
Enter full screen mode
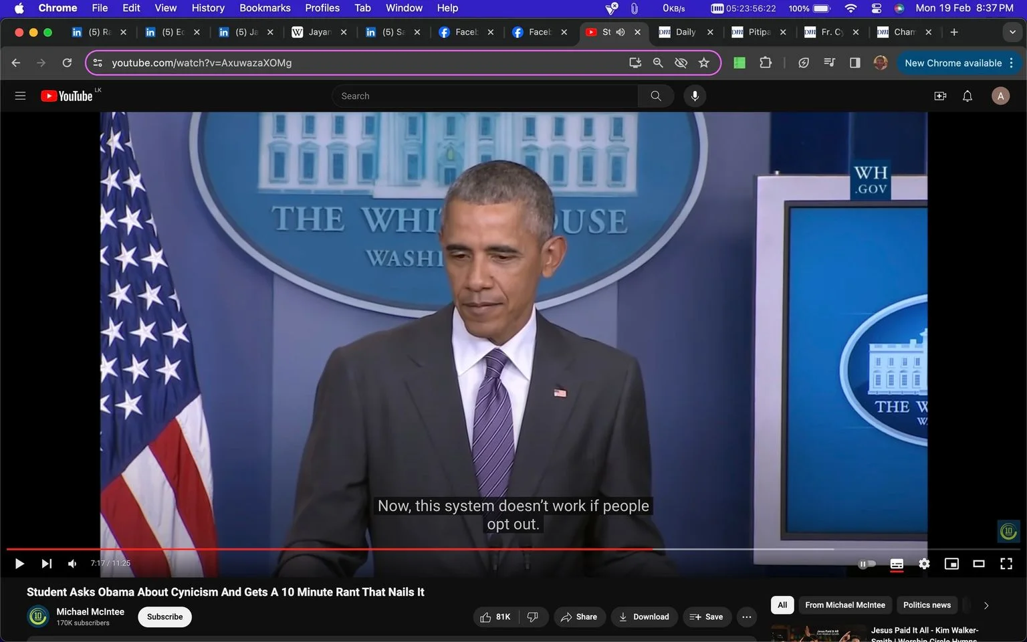click(1006, 564)
